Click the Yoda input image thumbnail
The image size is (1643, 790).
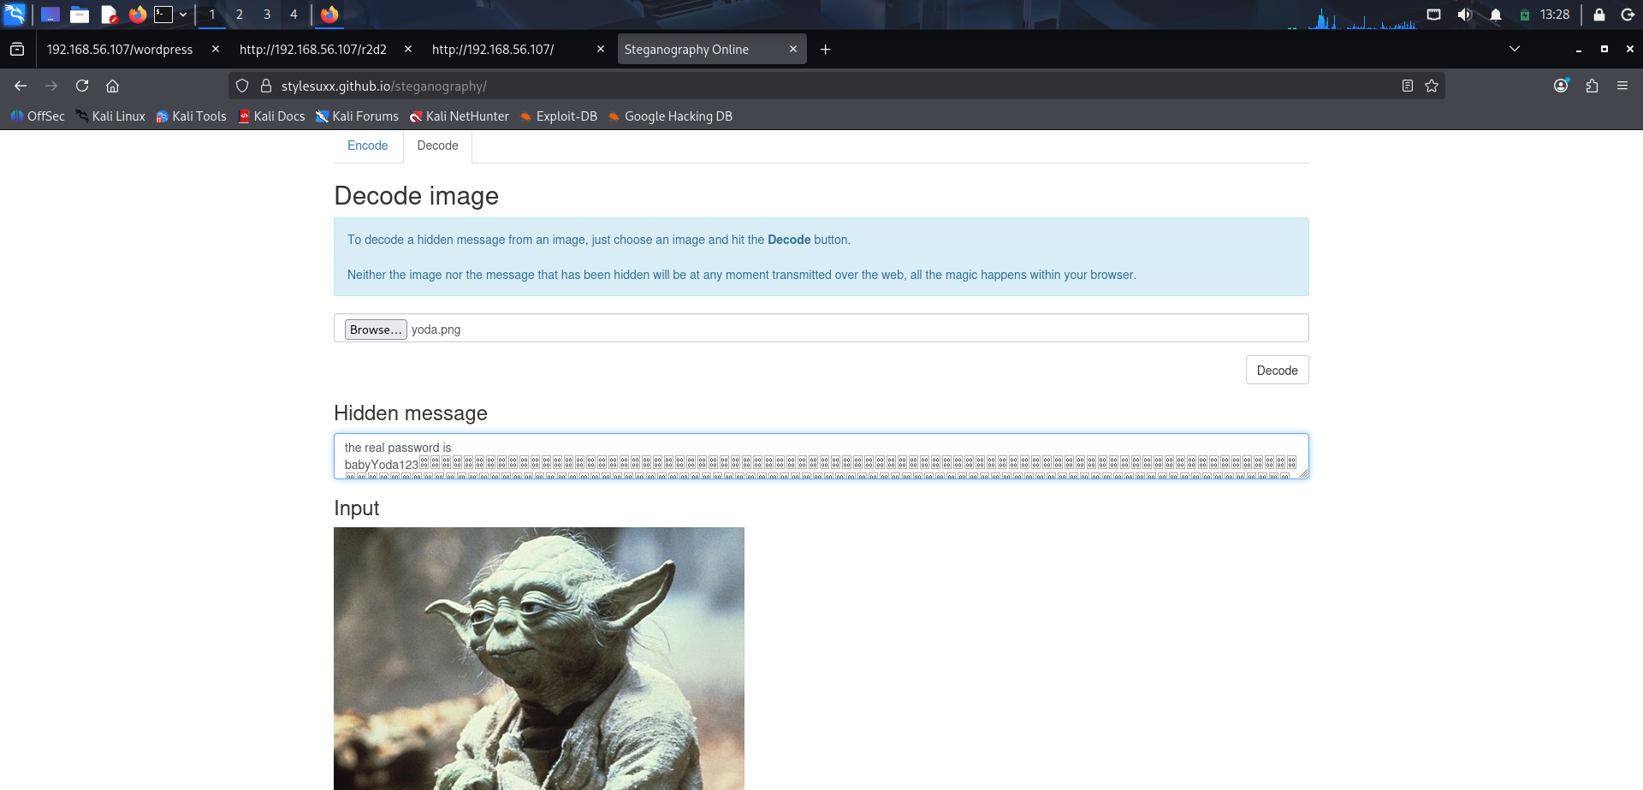tap(539, 659)
